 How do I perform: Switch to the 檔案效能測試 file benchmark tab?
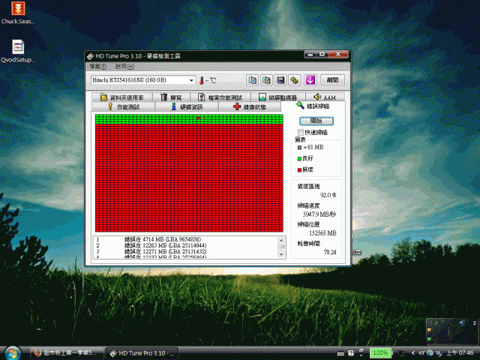(220, 97)
